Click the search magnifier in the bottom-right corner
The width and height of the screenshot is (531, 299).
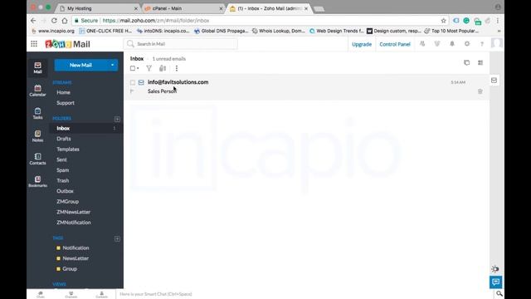[499, 293]
